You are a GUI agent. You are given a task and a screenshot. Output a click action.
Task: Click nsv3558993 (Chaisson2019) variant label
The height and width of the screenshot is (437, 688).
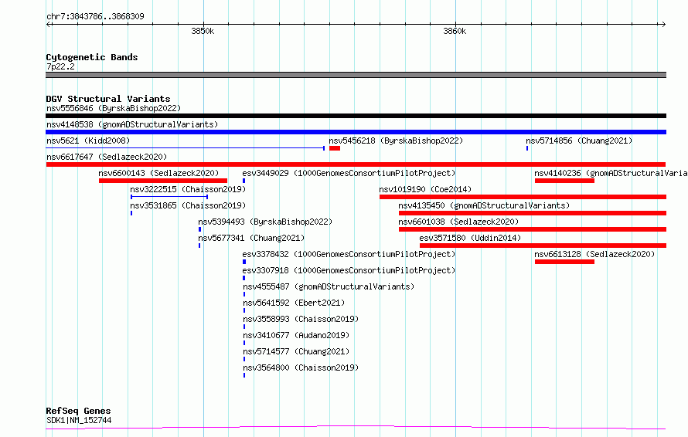point(301,319)
